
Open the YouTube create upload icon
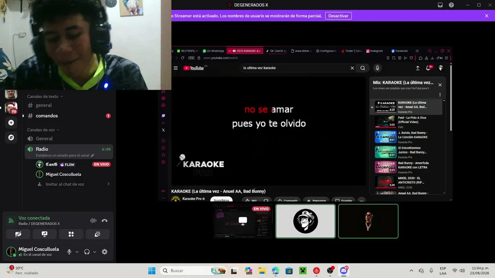pyautogui.click(x=418, y=68)
